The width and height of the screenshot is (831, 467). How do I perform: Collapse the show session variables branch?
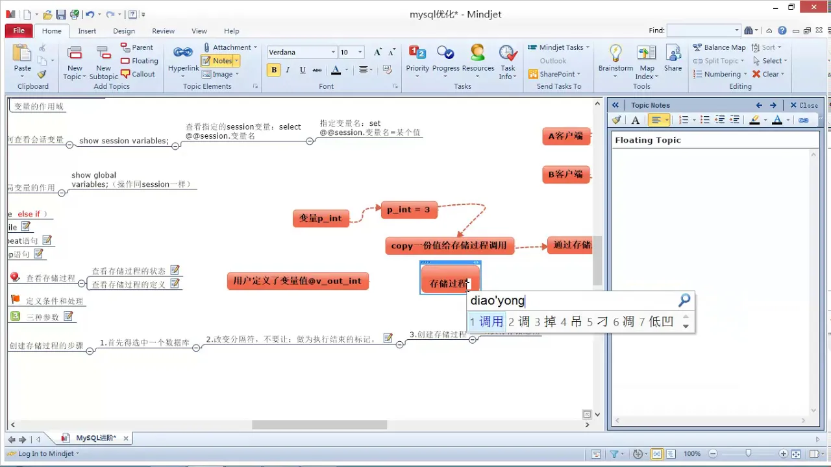[x=175, y=146]
